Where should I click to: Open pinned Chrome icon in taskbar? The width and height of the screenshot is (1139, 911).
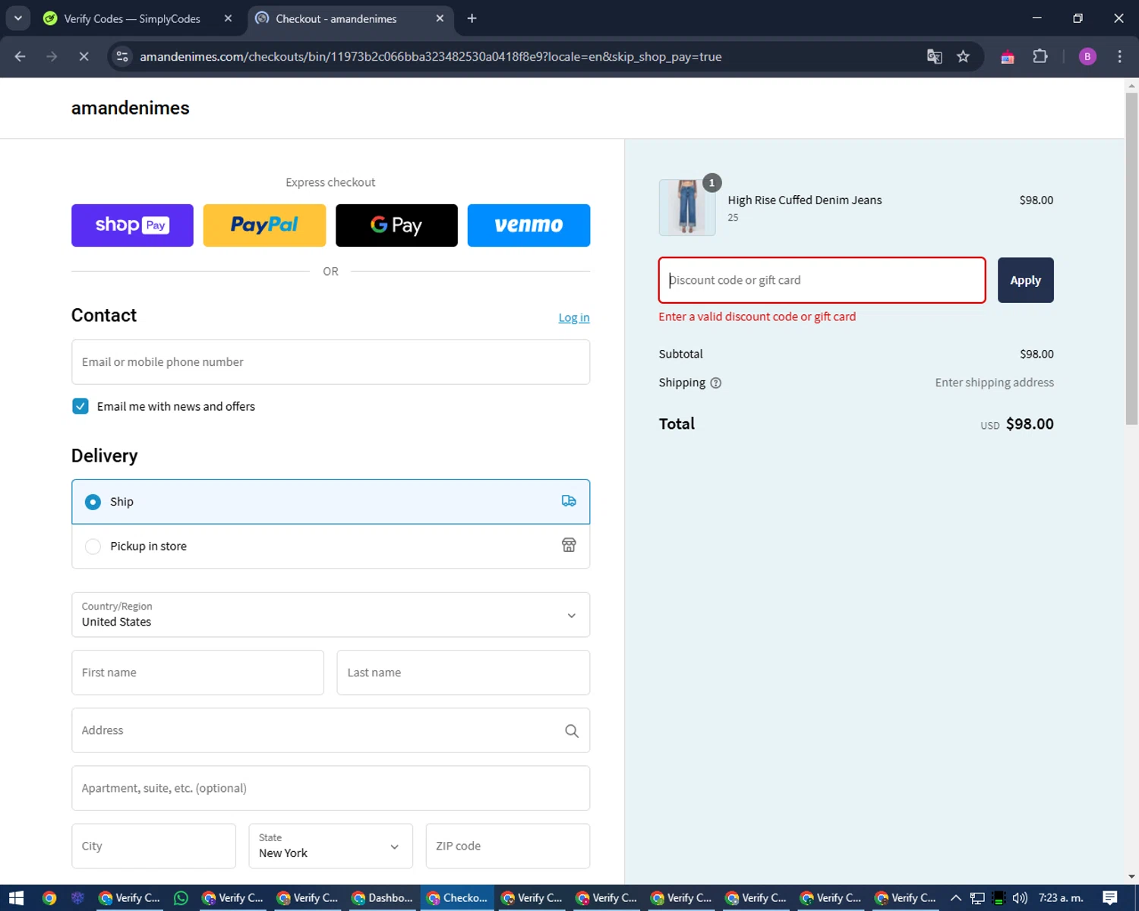coord(49,898)
